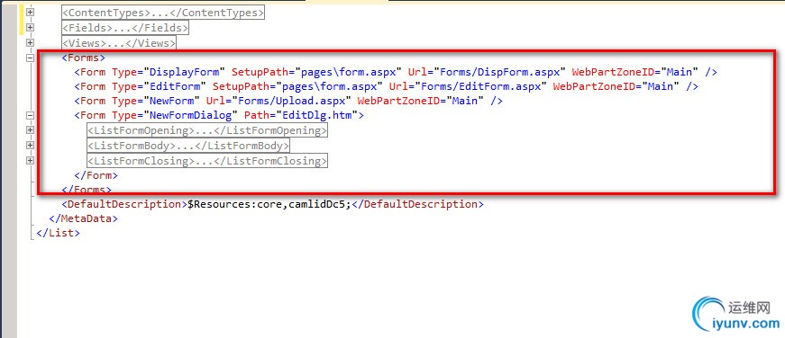The image size is (785, 338).
Task: Expand the ListFormBody block
Action: (x=30, y=146)
